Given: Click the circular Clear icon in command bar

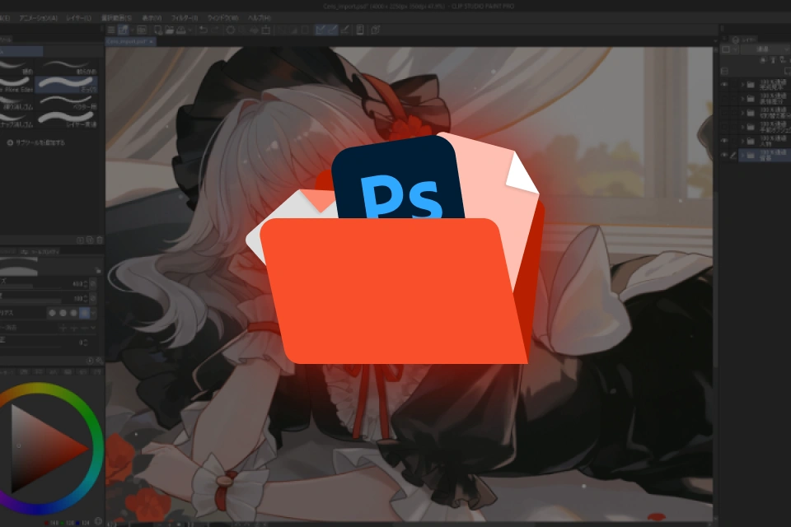Looking at the screenshot, I should (x=230, y=30).
